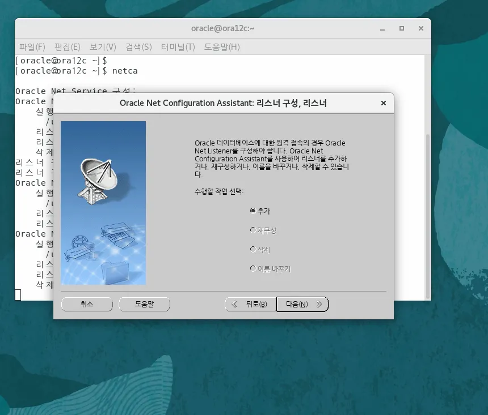This screenshot has height=415, width=488.
Task: Click the dialog title bar text
Action: (223, 103)
